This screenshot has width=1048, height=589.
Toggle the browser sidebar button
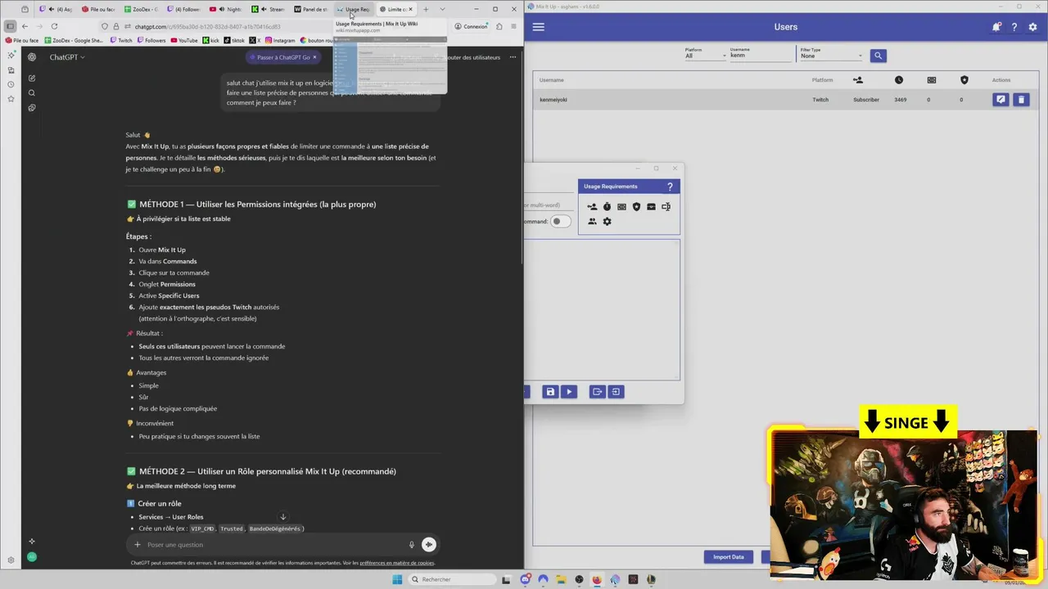click(11, 26)
